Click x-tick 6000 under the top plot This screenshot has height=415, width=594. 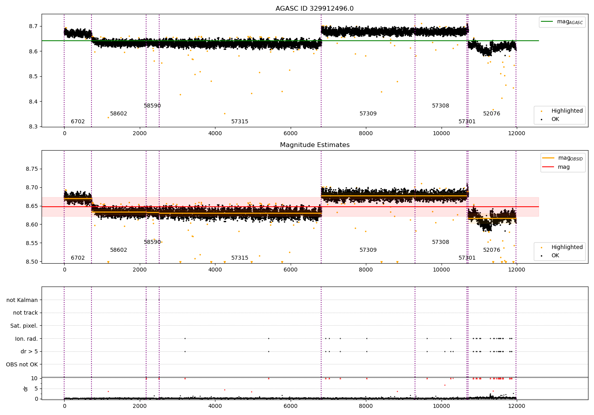(x=291, y=133)
